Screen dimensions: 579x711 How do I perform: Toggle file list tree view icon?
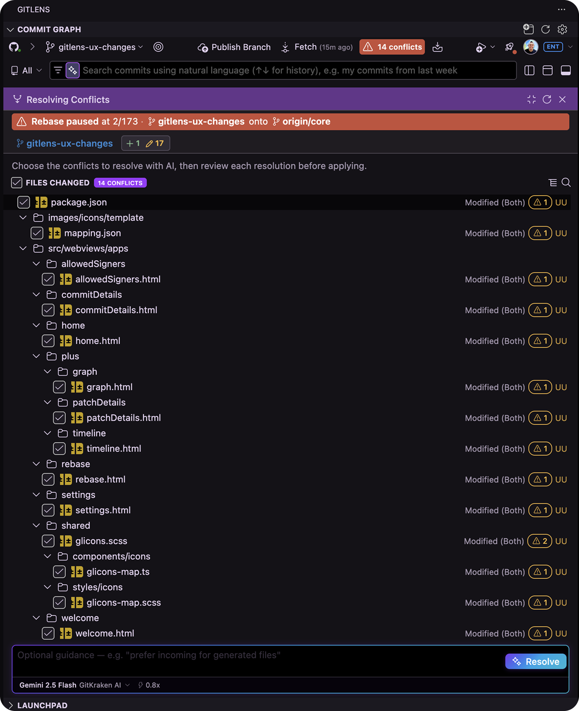click(x=552, y=183)
